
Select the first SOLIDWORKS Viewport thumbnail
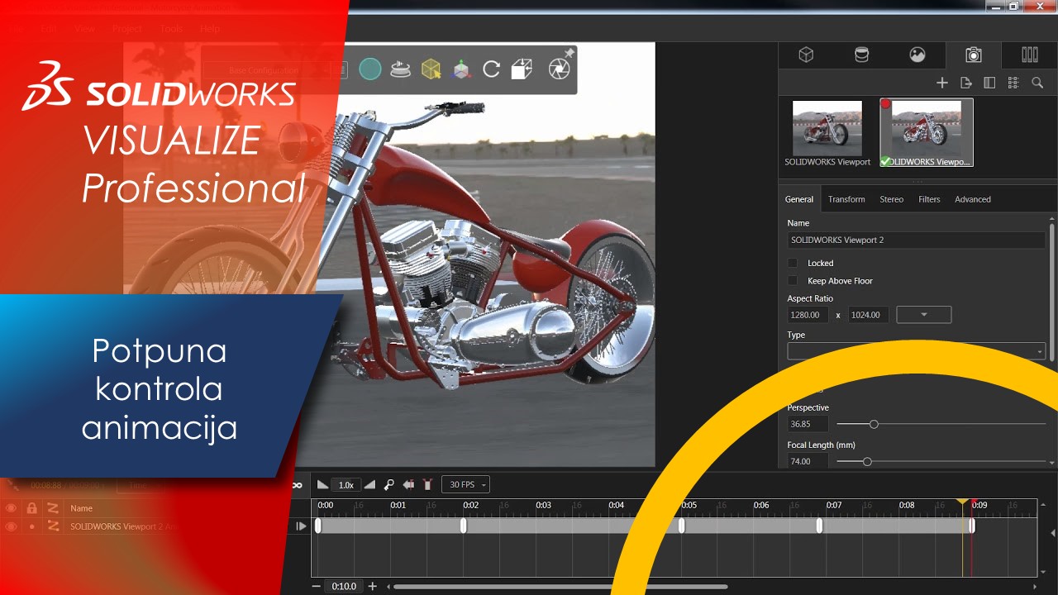coord(827,129)
